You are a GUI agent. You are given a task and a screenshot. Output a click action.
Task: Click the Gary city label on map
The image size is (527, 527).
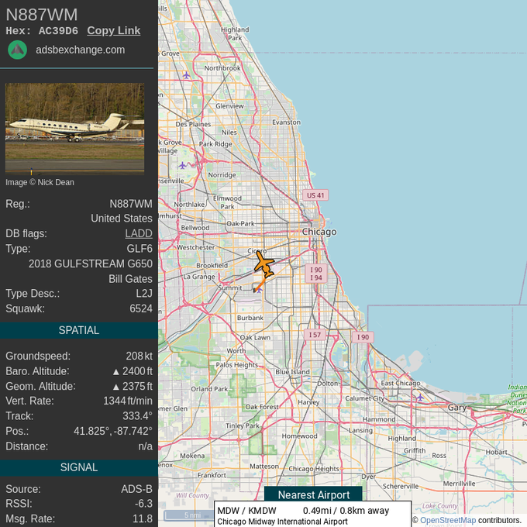(x=457, y=408)
